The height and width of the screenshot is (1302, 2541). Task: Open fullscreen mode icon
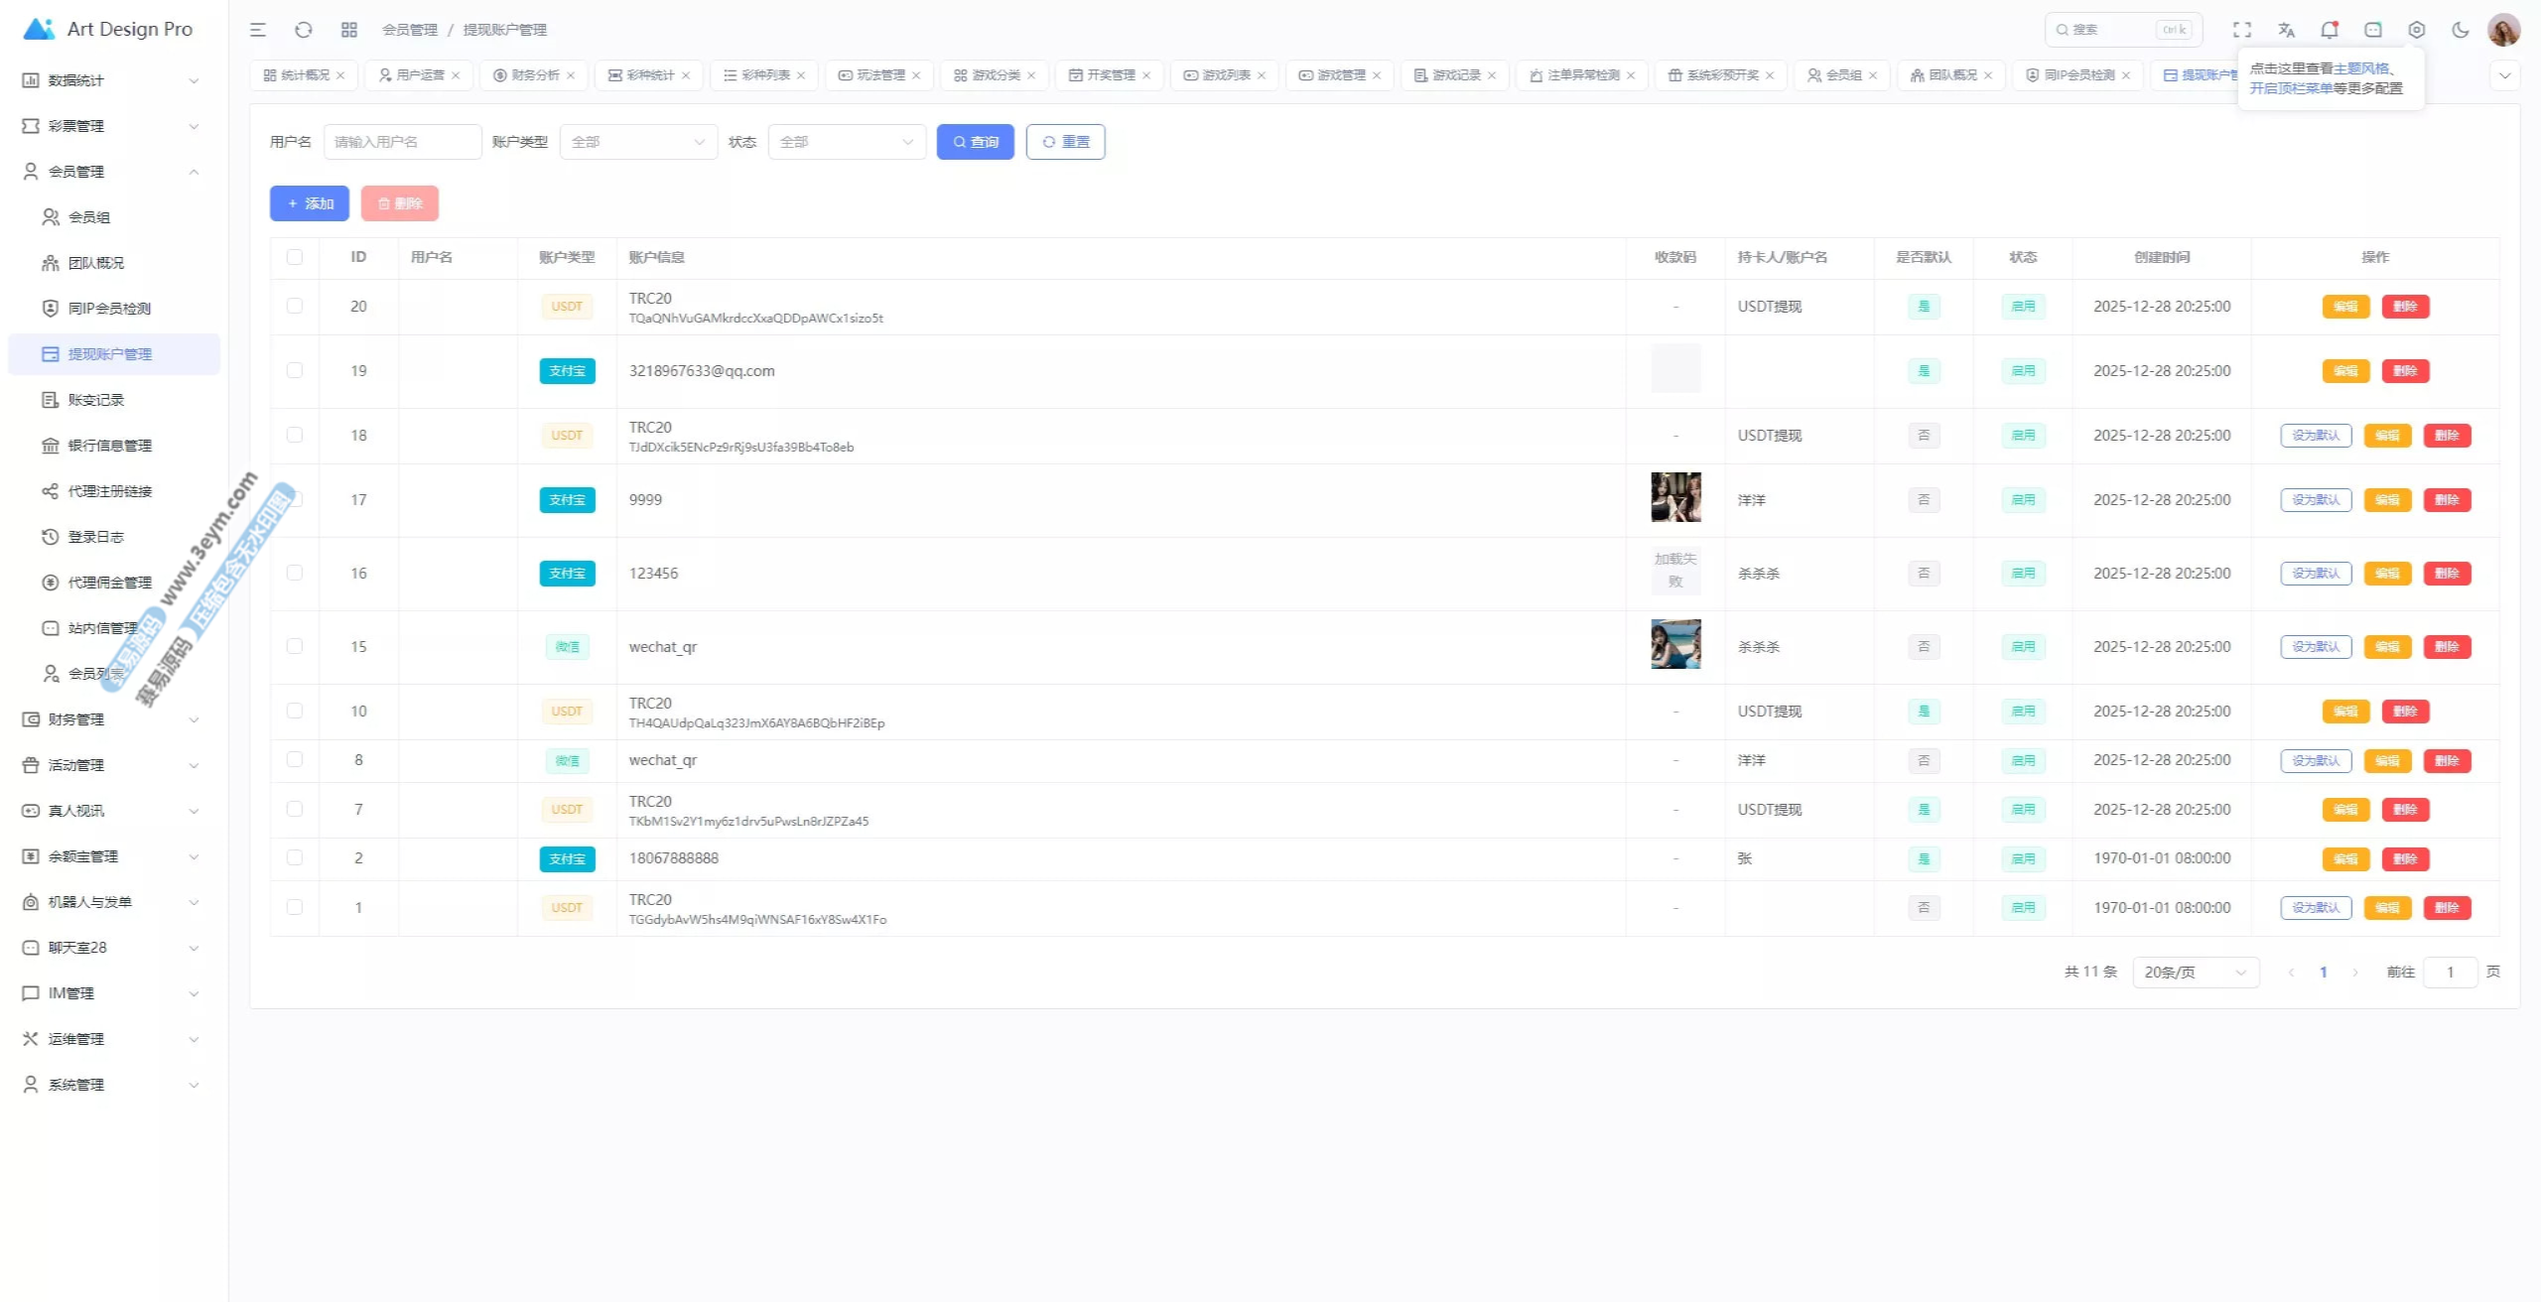[2242, 30]
